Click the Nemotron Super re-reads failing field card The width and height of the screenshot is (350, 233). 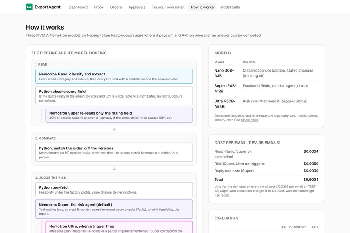click(x=119, y=115)
